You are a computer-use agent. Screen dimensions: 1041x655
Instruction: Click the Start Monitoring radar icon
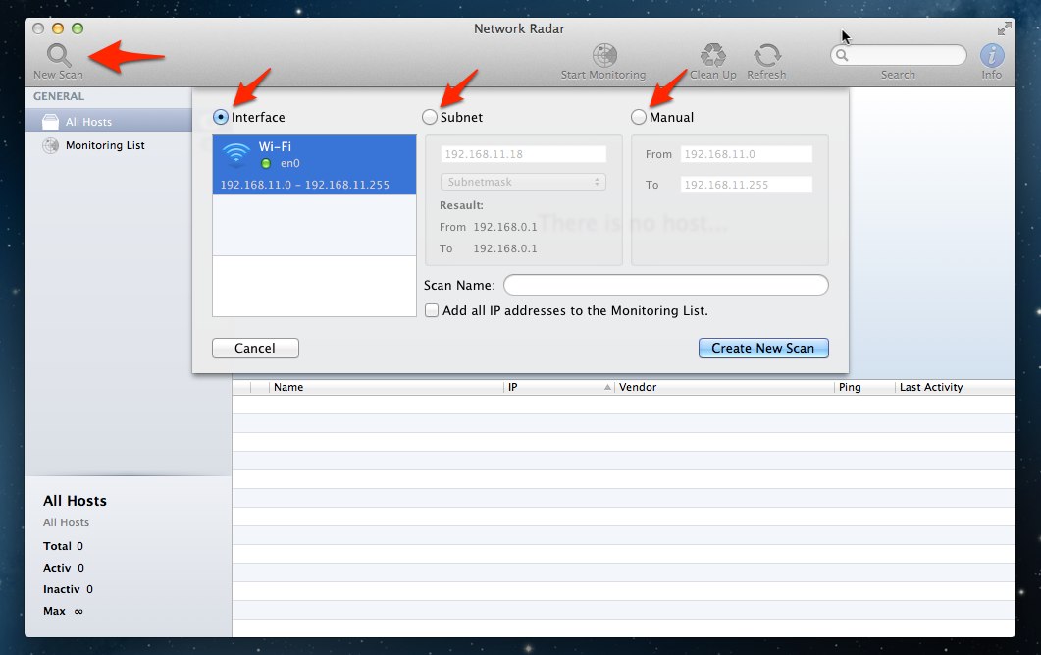point(604,55)
